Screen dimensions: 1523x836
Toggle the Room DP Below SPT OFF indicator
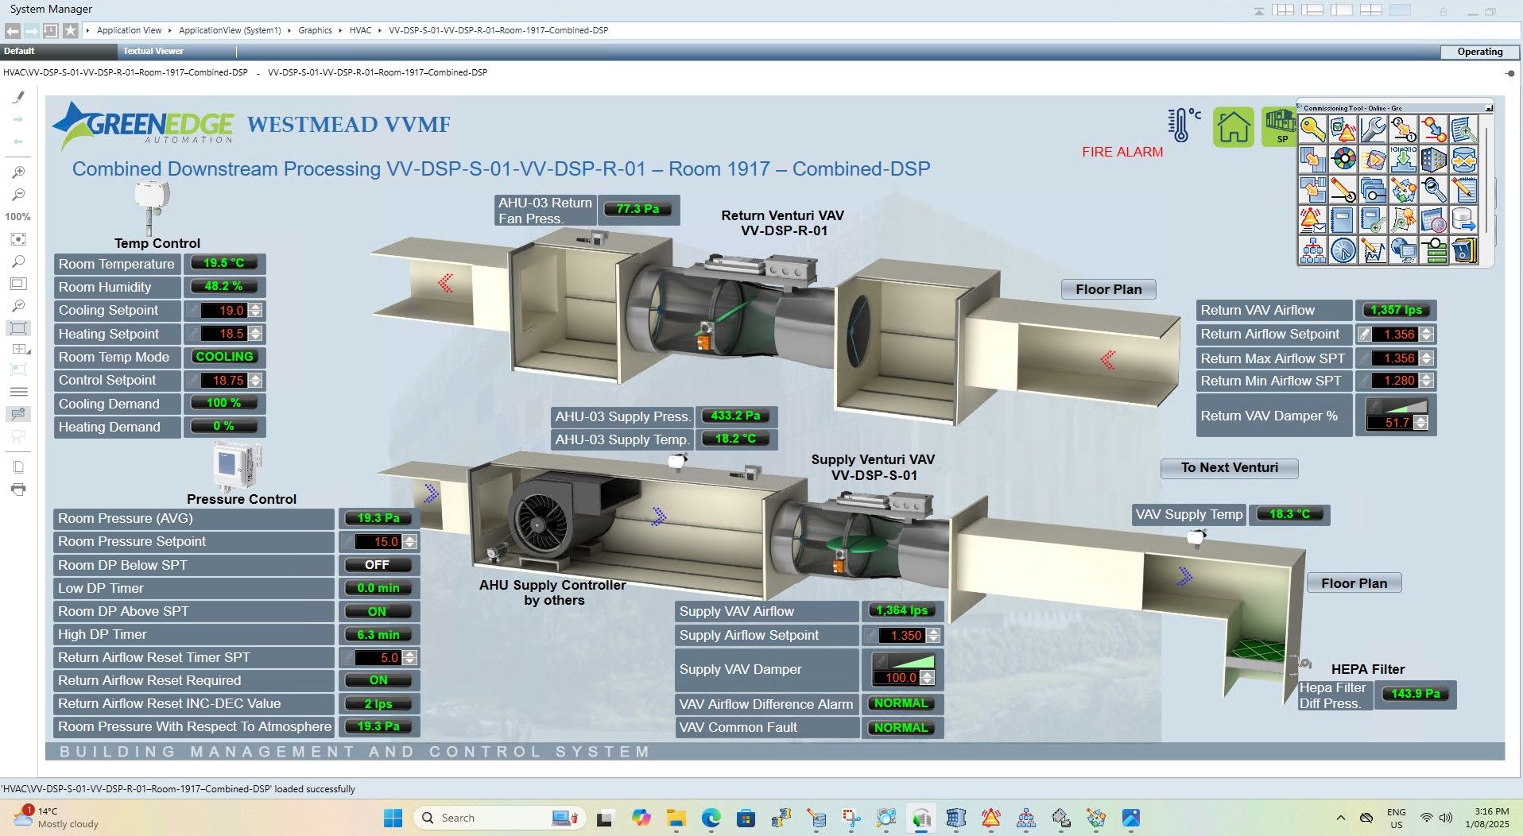[x=378, y=565]
